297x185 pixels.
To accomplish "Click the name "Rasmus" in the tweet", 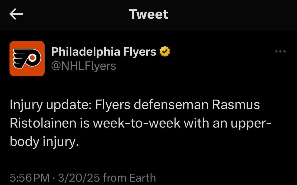I will 236,105.
